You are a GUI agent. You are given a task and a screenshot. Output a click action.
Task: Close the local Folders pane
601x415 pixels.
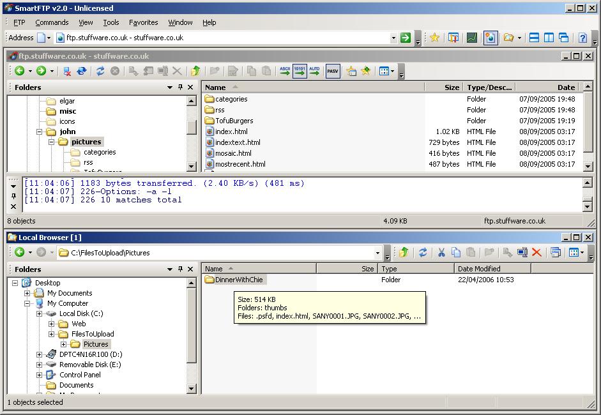(x=190, y=269)
